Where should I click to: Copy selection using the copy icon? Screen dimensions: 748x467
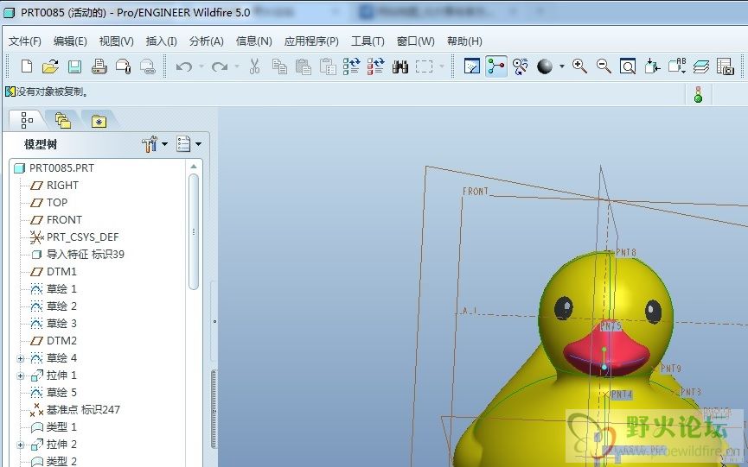pyautogui.click(x=279, y=66)
